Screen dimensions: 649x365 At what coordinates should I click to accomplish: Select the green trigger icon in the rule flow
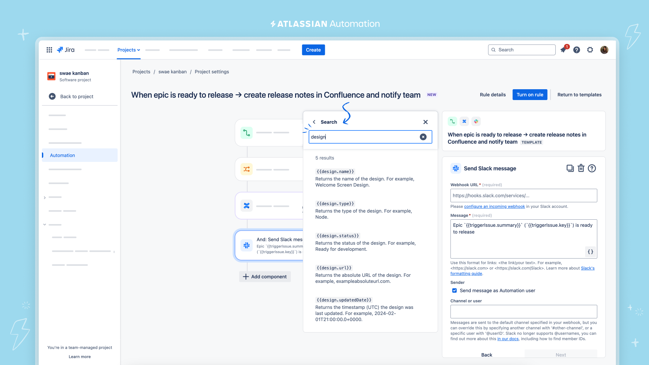tap(246, 132)
